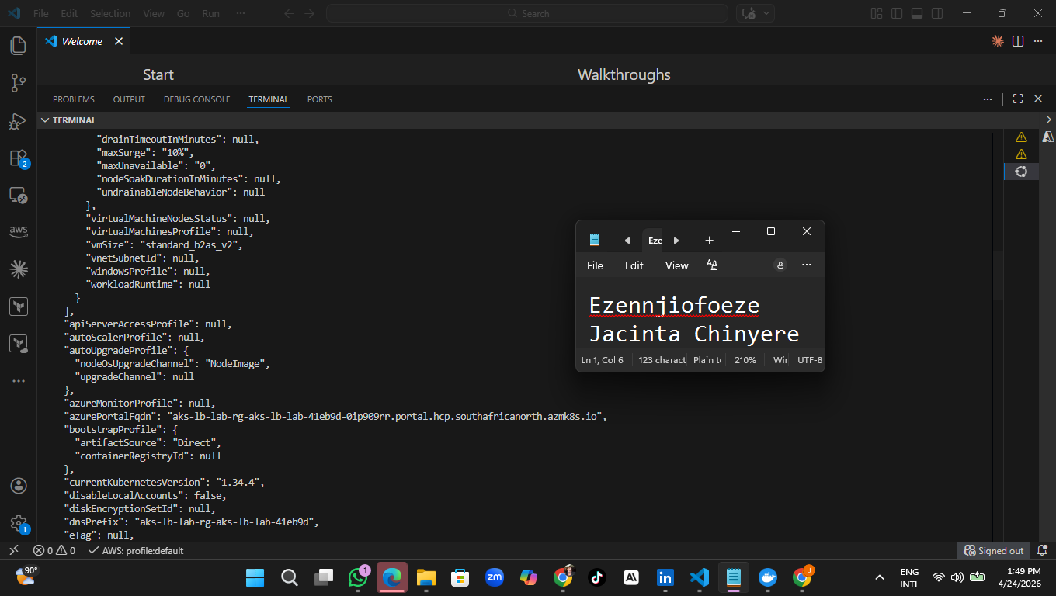Maximize the terminal panel size
1056x596 pixels.
click(1018, 99)
